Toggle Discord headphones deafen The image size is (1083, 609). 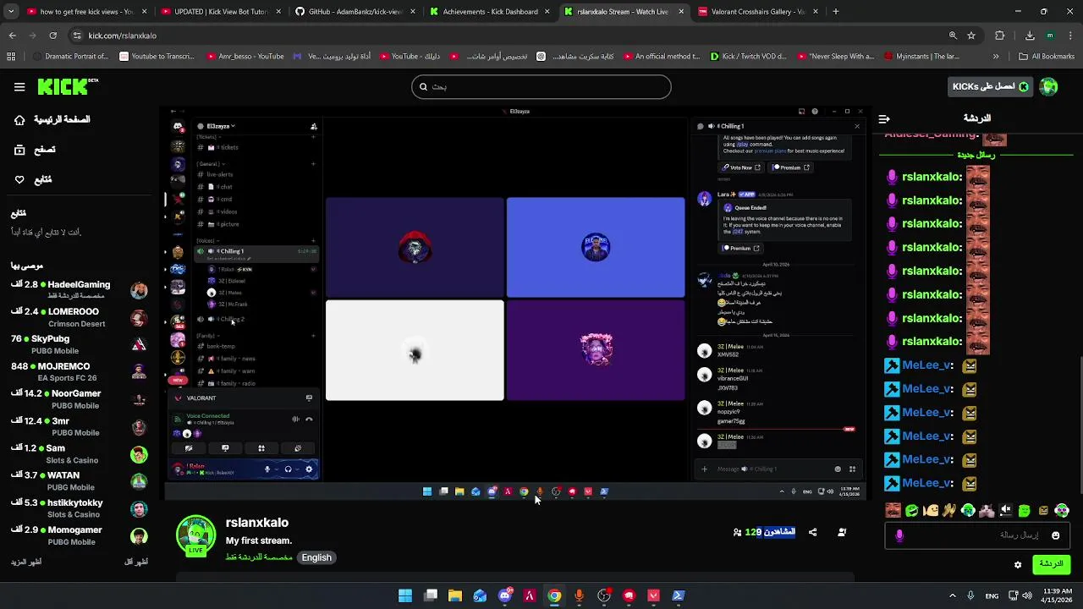288,469
